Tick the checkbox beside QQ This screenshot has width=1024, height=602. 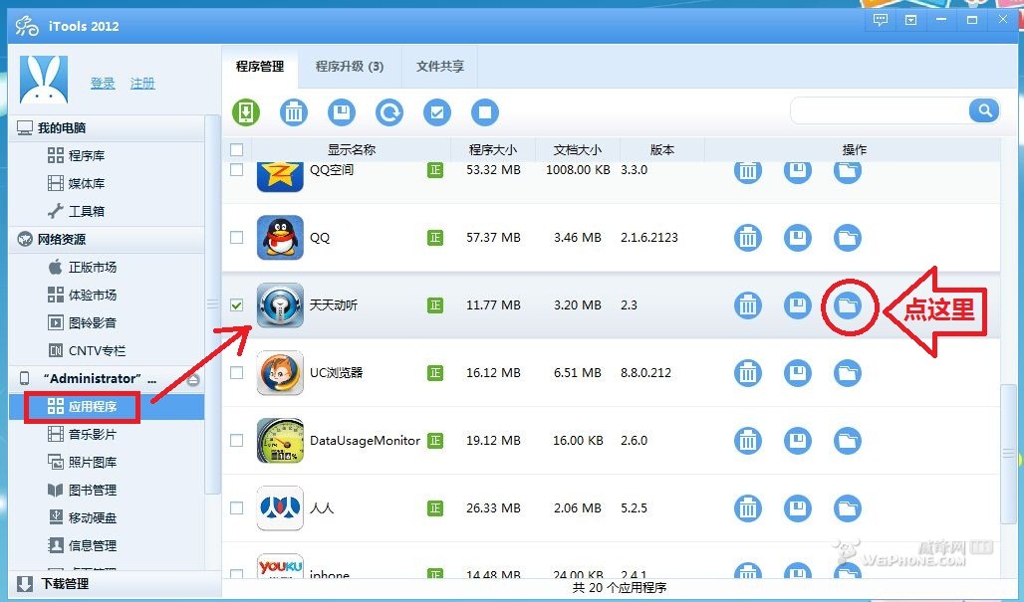(237, 238)
